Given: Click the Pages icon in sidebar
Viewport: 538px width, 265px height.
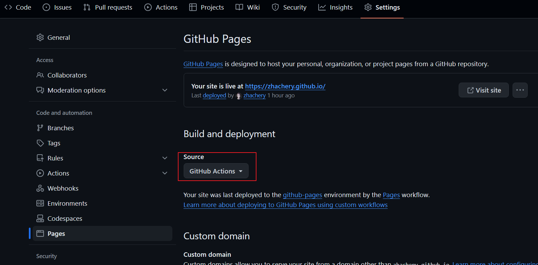Looking at the screenshot, I should [x=41, y=233].
